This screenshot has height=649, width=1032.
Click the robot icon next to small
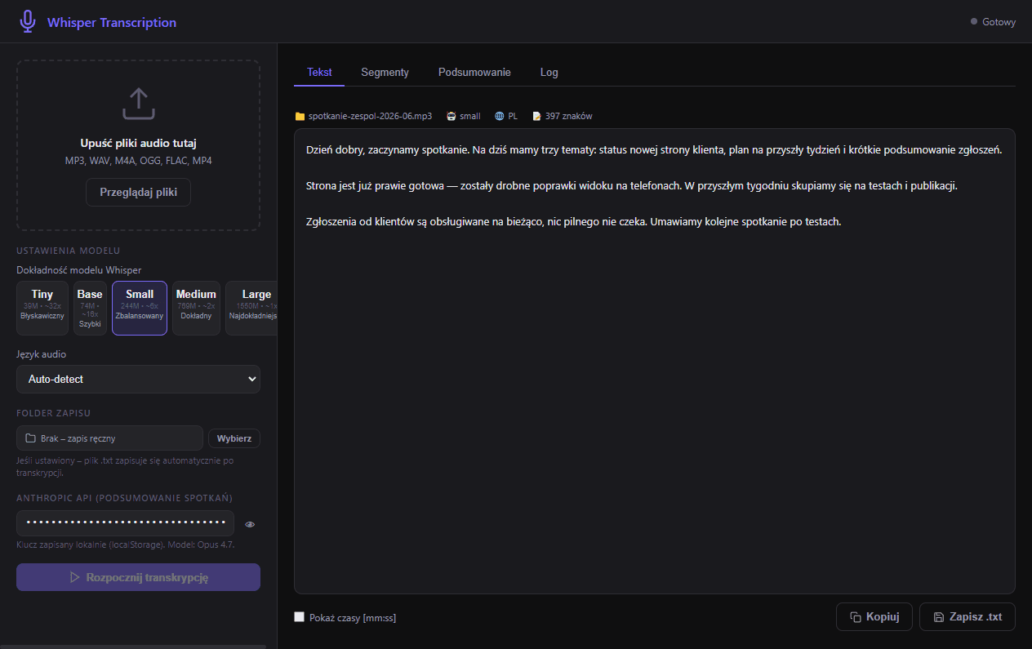click(451, 117)
